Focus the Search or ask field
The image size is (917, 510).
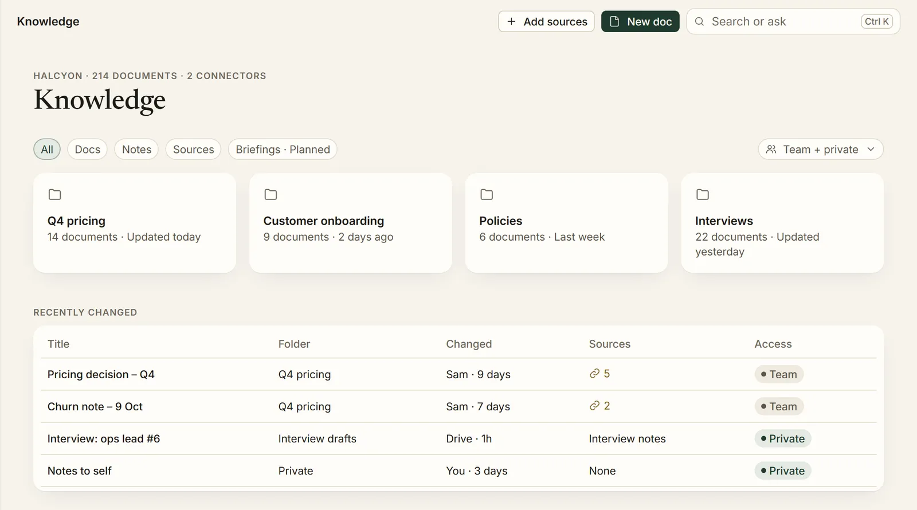tap(793, 22)
